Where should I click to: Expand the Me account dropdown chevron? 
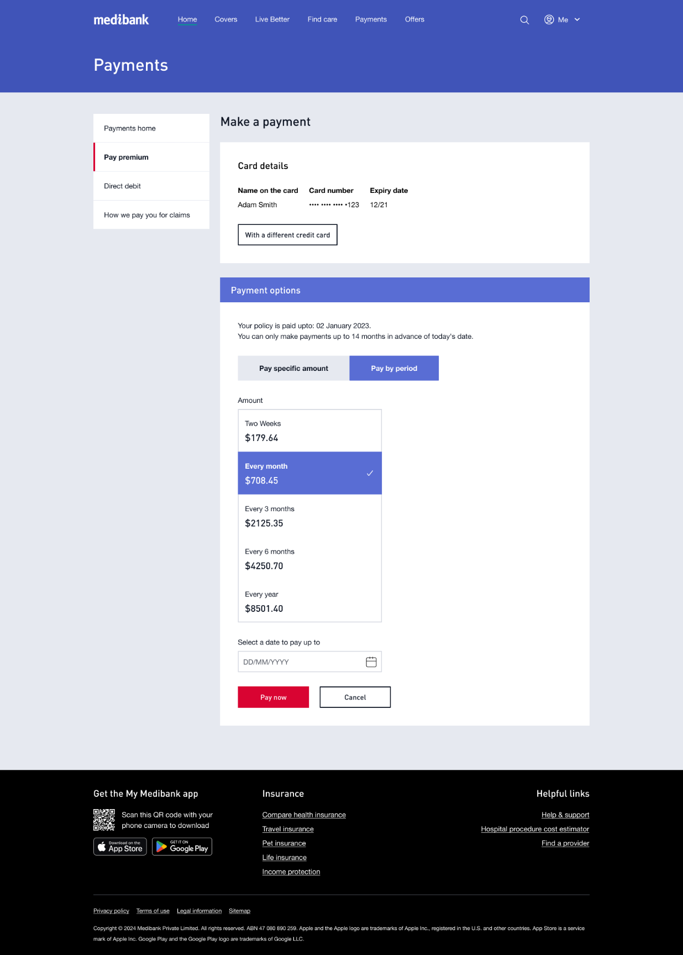click(576, 19)
